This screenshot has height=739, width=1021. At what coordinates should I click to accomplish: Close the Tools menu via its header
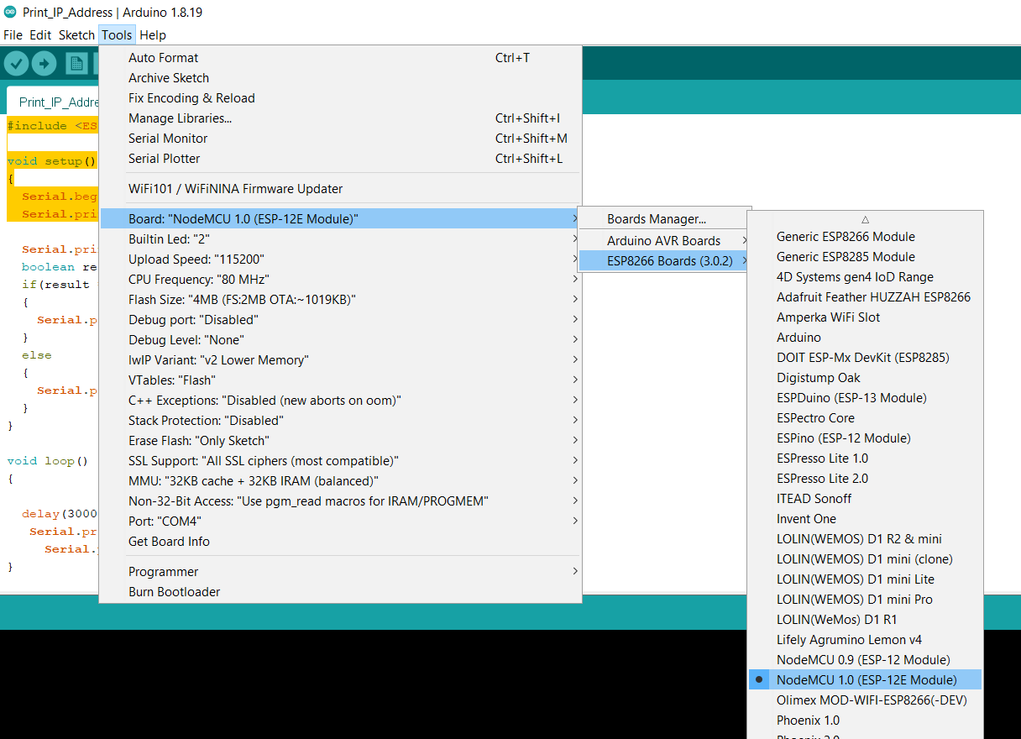(x=117, y=35)
